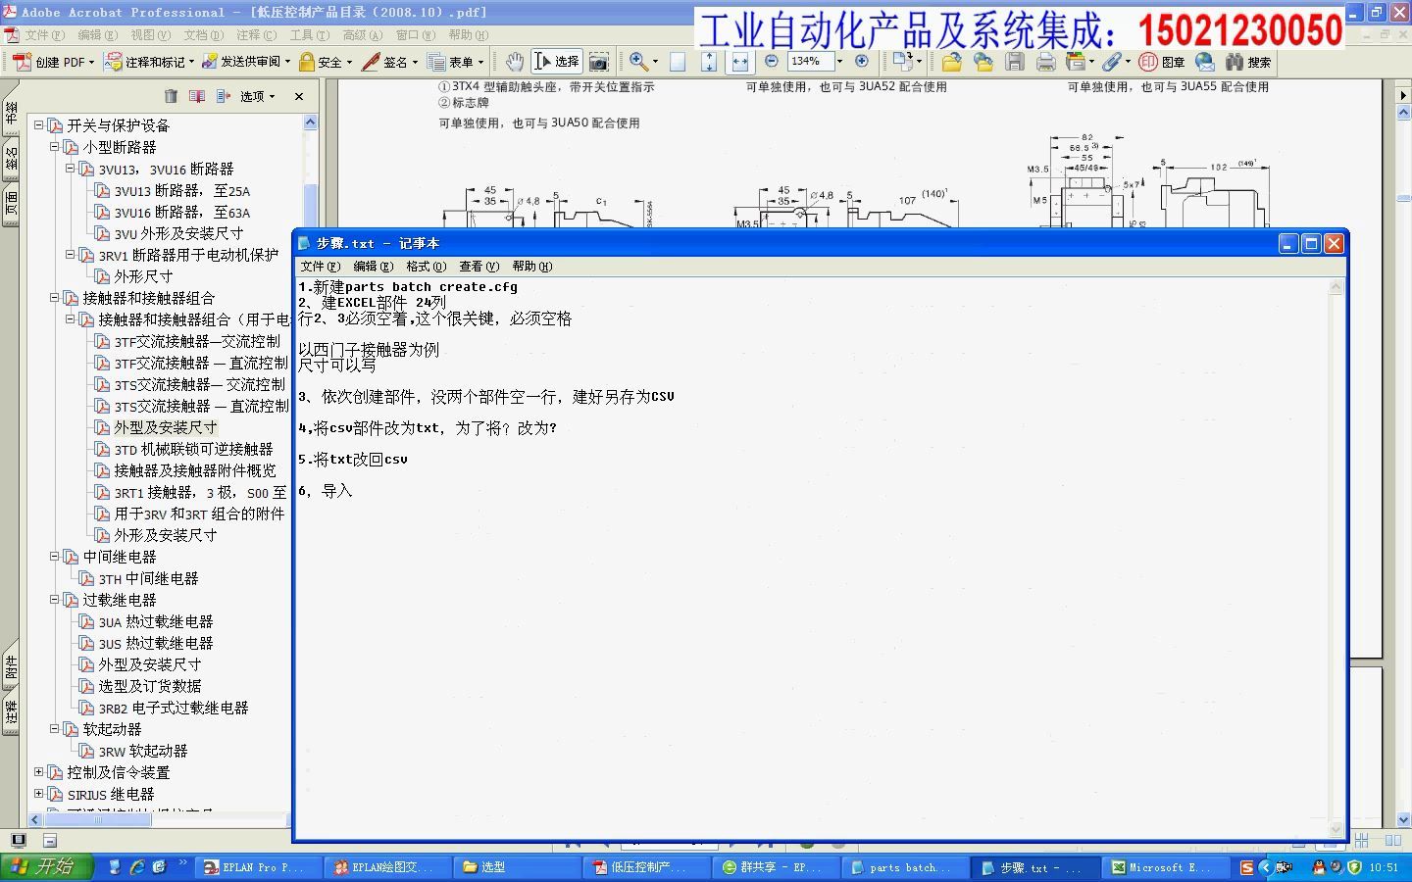Open bookmark 3RB2 电子式过载继电器
1412x882 pixels.
pos(173,708)
